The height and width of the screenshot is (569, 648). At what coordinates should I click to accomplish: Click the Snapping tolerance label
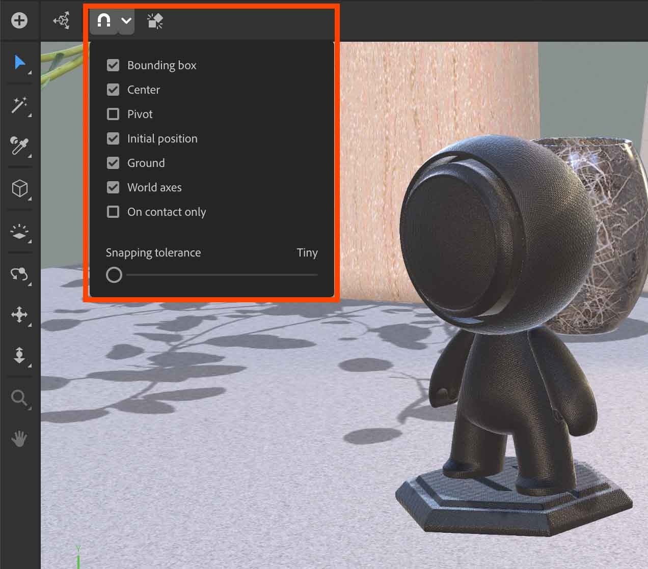click(x=153, y=253)
